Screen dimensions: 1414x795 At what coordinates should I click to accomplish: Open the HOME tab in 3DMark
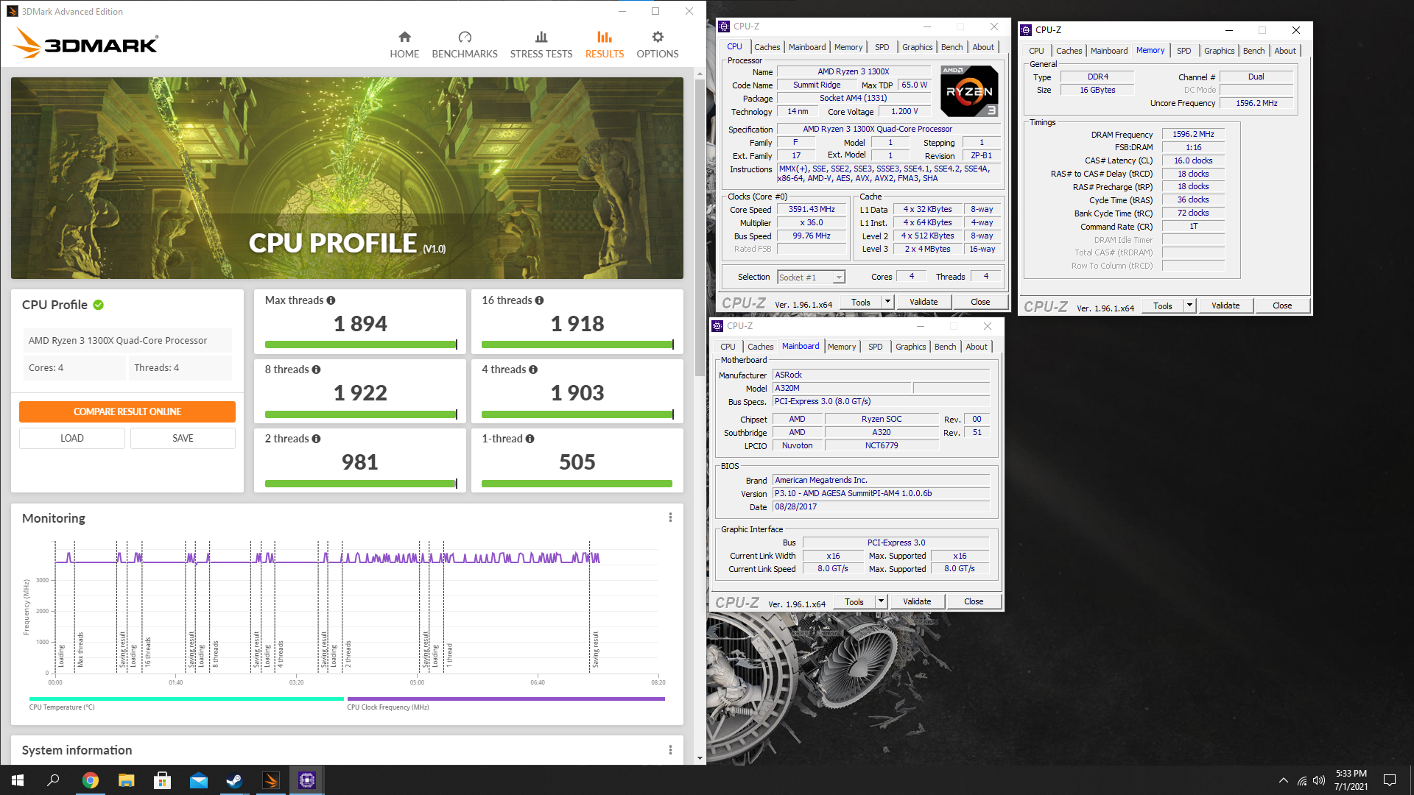click(404, 44)
